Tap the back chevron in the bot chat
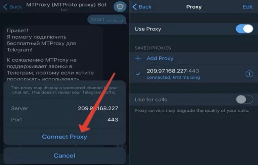 coord(5,7)
